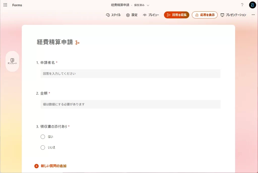Select the いいえ radio option

coord(43,147)
